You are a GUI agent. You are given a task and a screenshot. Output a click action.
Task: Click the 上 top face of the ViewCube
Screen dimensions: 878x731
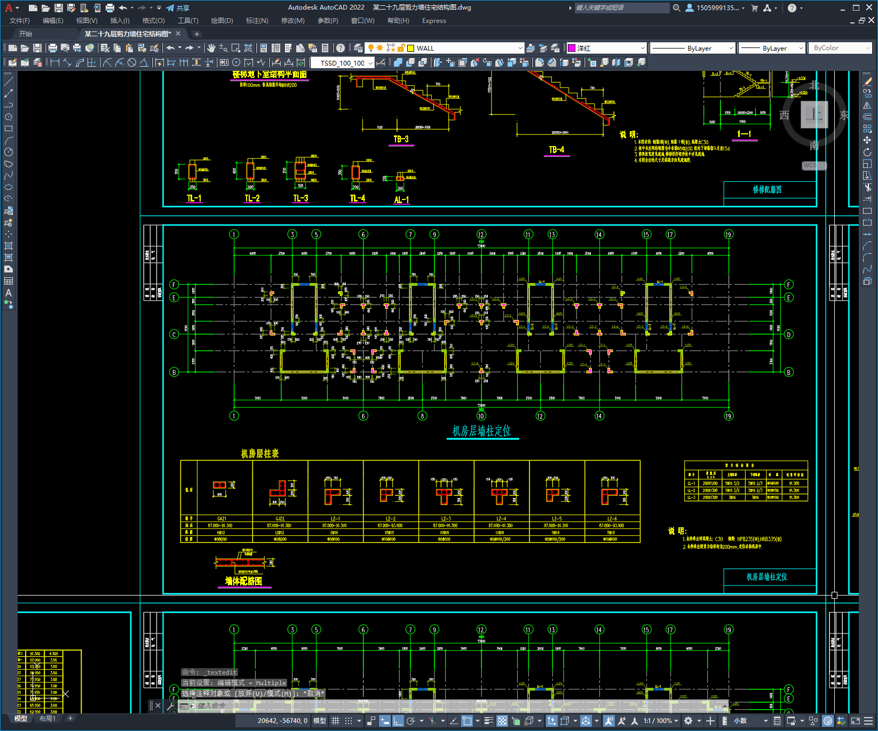[x=814, y=115]
